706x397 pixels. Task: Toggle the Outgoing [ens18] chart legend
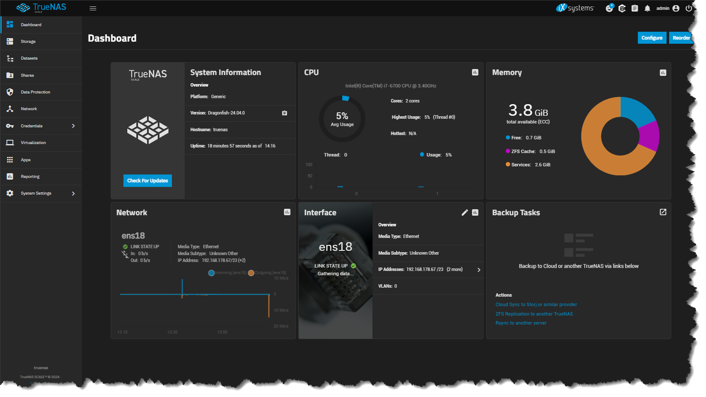[x=267, y=273]
